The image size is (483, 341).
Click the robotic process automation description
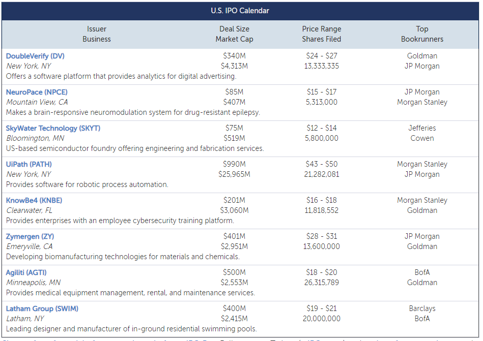(x=87, y=184)
